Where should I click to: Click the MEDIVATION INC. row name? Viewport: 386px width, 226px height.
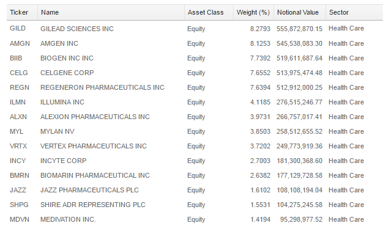coord(68,219)
